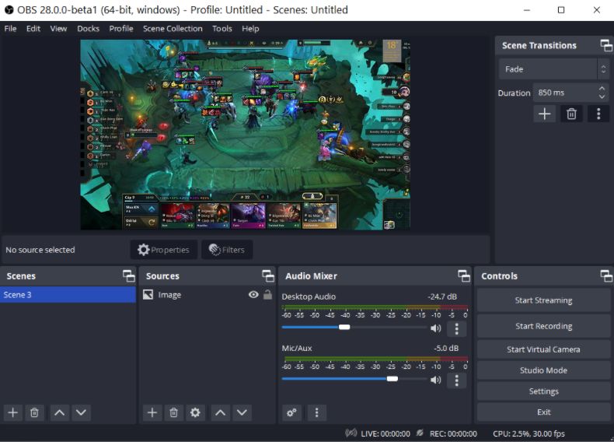614x442 pixels.
Task: Click the Filters button
Action: pyautogui.click(x=227, y=250)
